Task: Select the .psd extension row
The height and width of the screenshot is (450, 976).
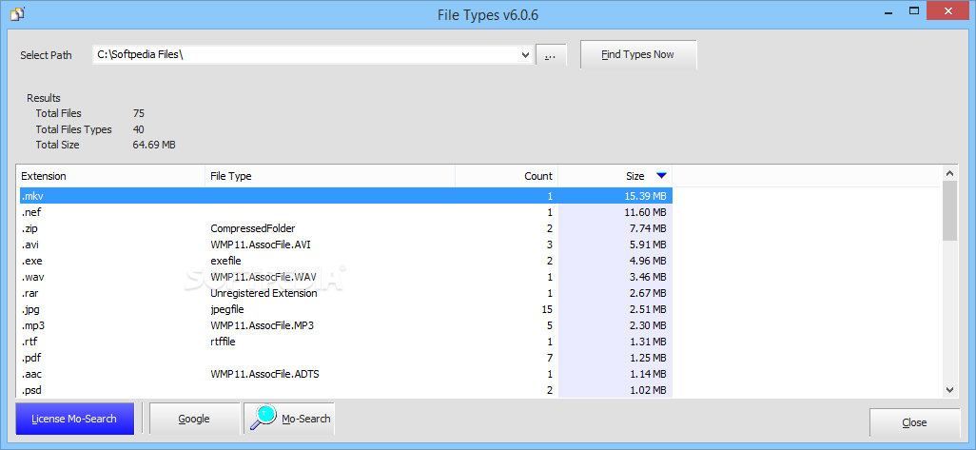Action: click(x=345, y=390)
